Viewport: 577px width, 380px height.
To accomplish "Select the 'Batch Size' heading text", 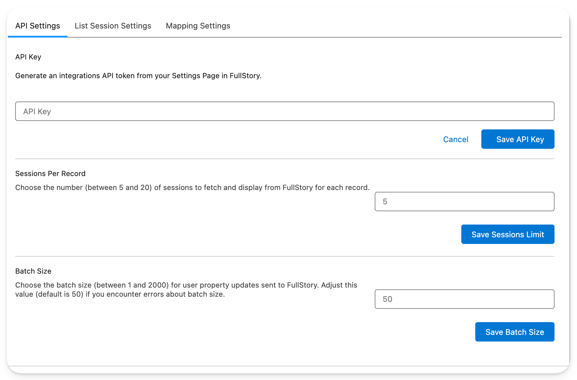I will 33,271.
